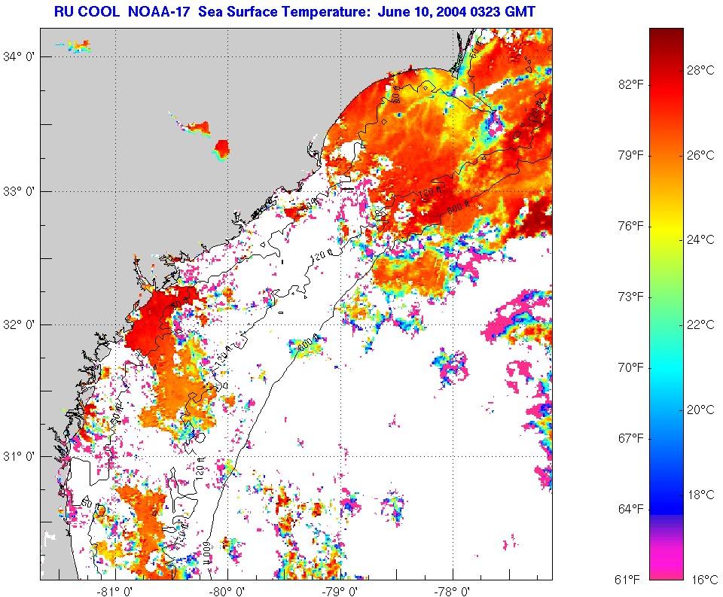The width and height of the screenshot is (723, 597).
Task: Select the longitude label -79° 0'
Action: tap(341, 591)
